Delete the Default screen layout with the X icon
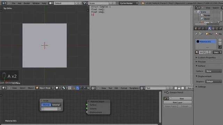The width and height of the screenshot is (223, 125). (x=80, y=3)
